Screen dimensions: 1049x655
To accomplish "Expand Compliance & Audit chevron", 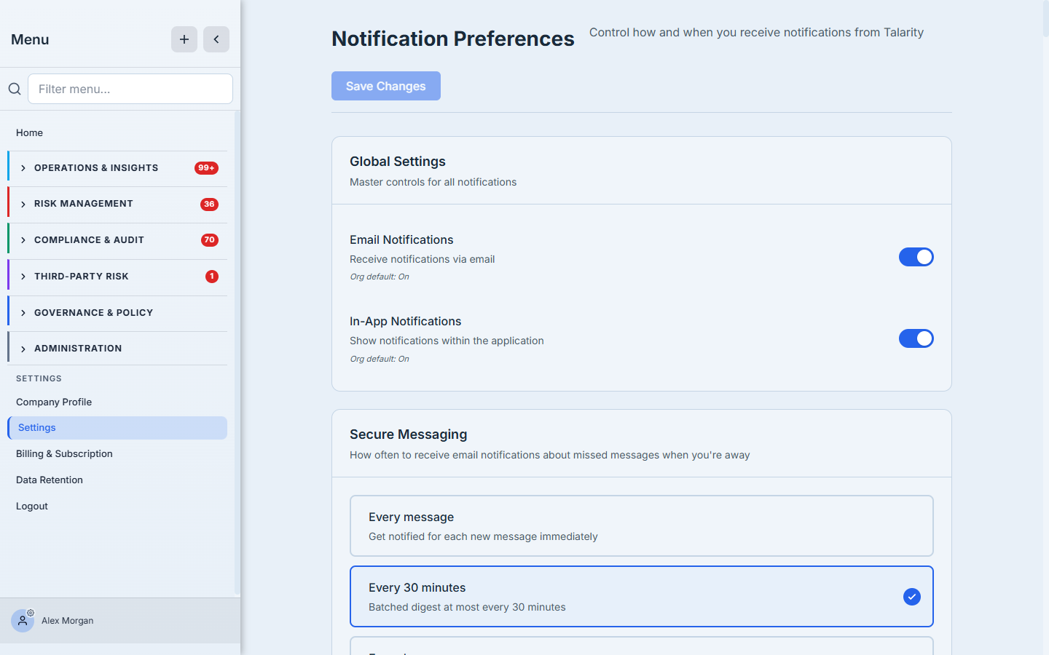I will (x=23, y=240).
